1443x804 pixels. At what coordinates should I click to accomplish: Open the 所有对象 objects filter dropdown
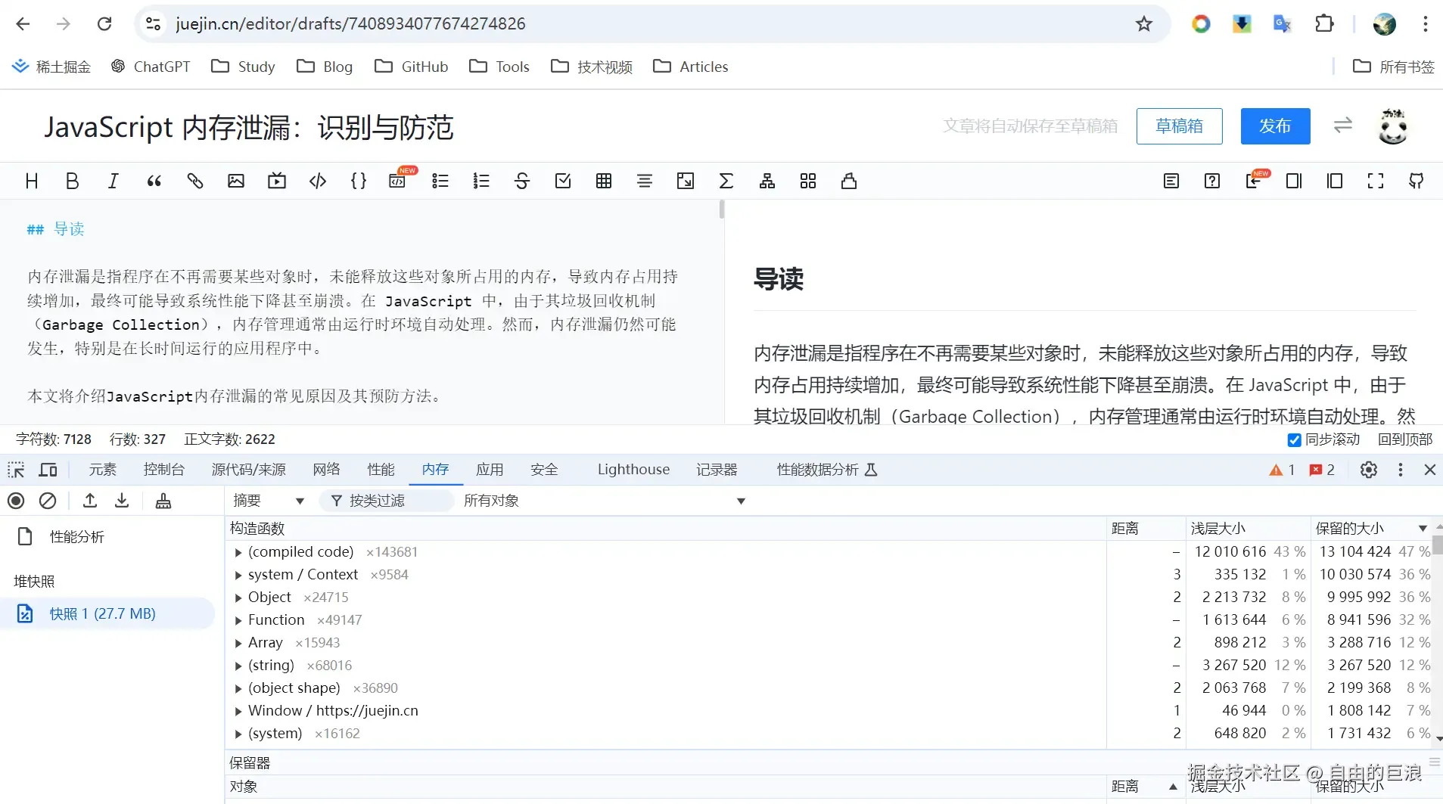point(604,501)
